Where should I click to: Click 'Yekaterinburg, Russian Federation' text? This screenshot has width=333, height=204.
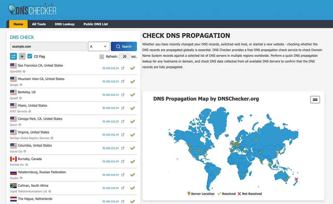click(42, 172)
